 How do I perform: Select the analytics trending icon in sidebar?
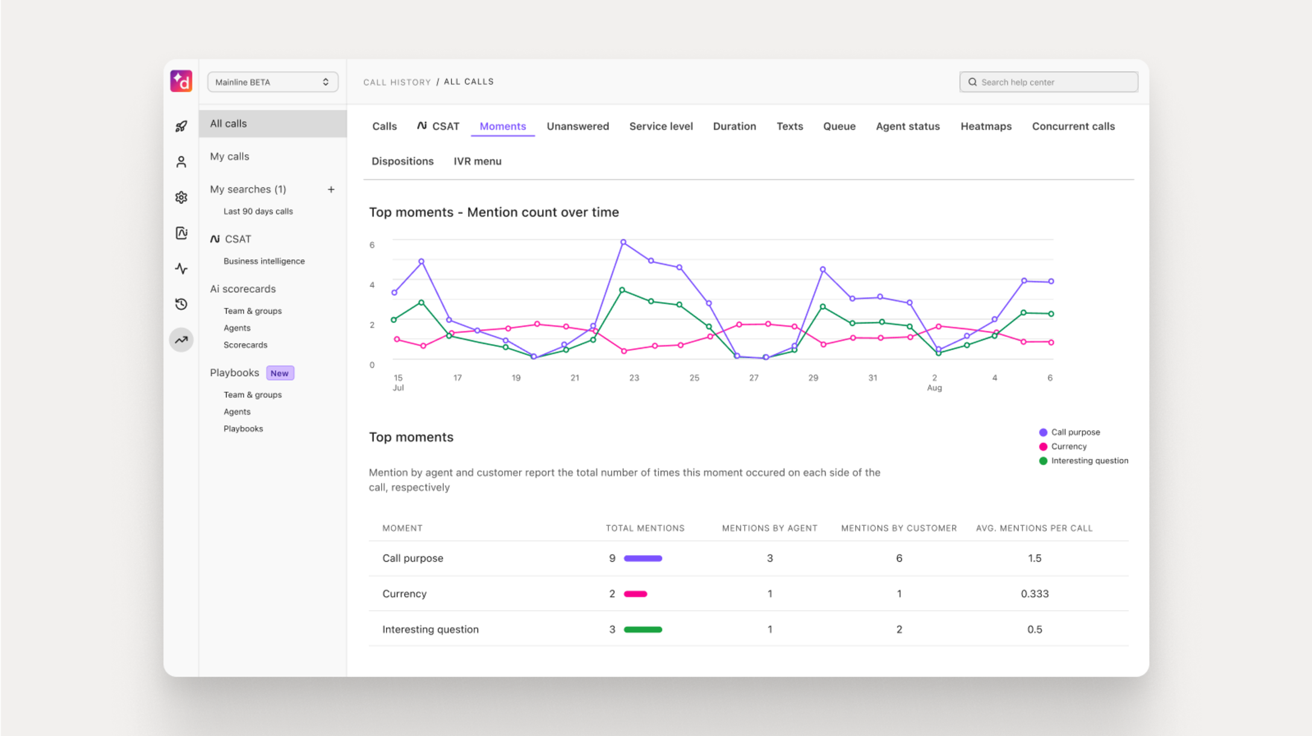pos(181,340)
